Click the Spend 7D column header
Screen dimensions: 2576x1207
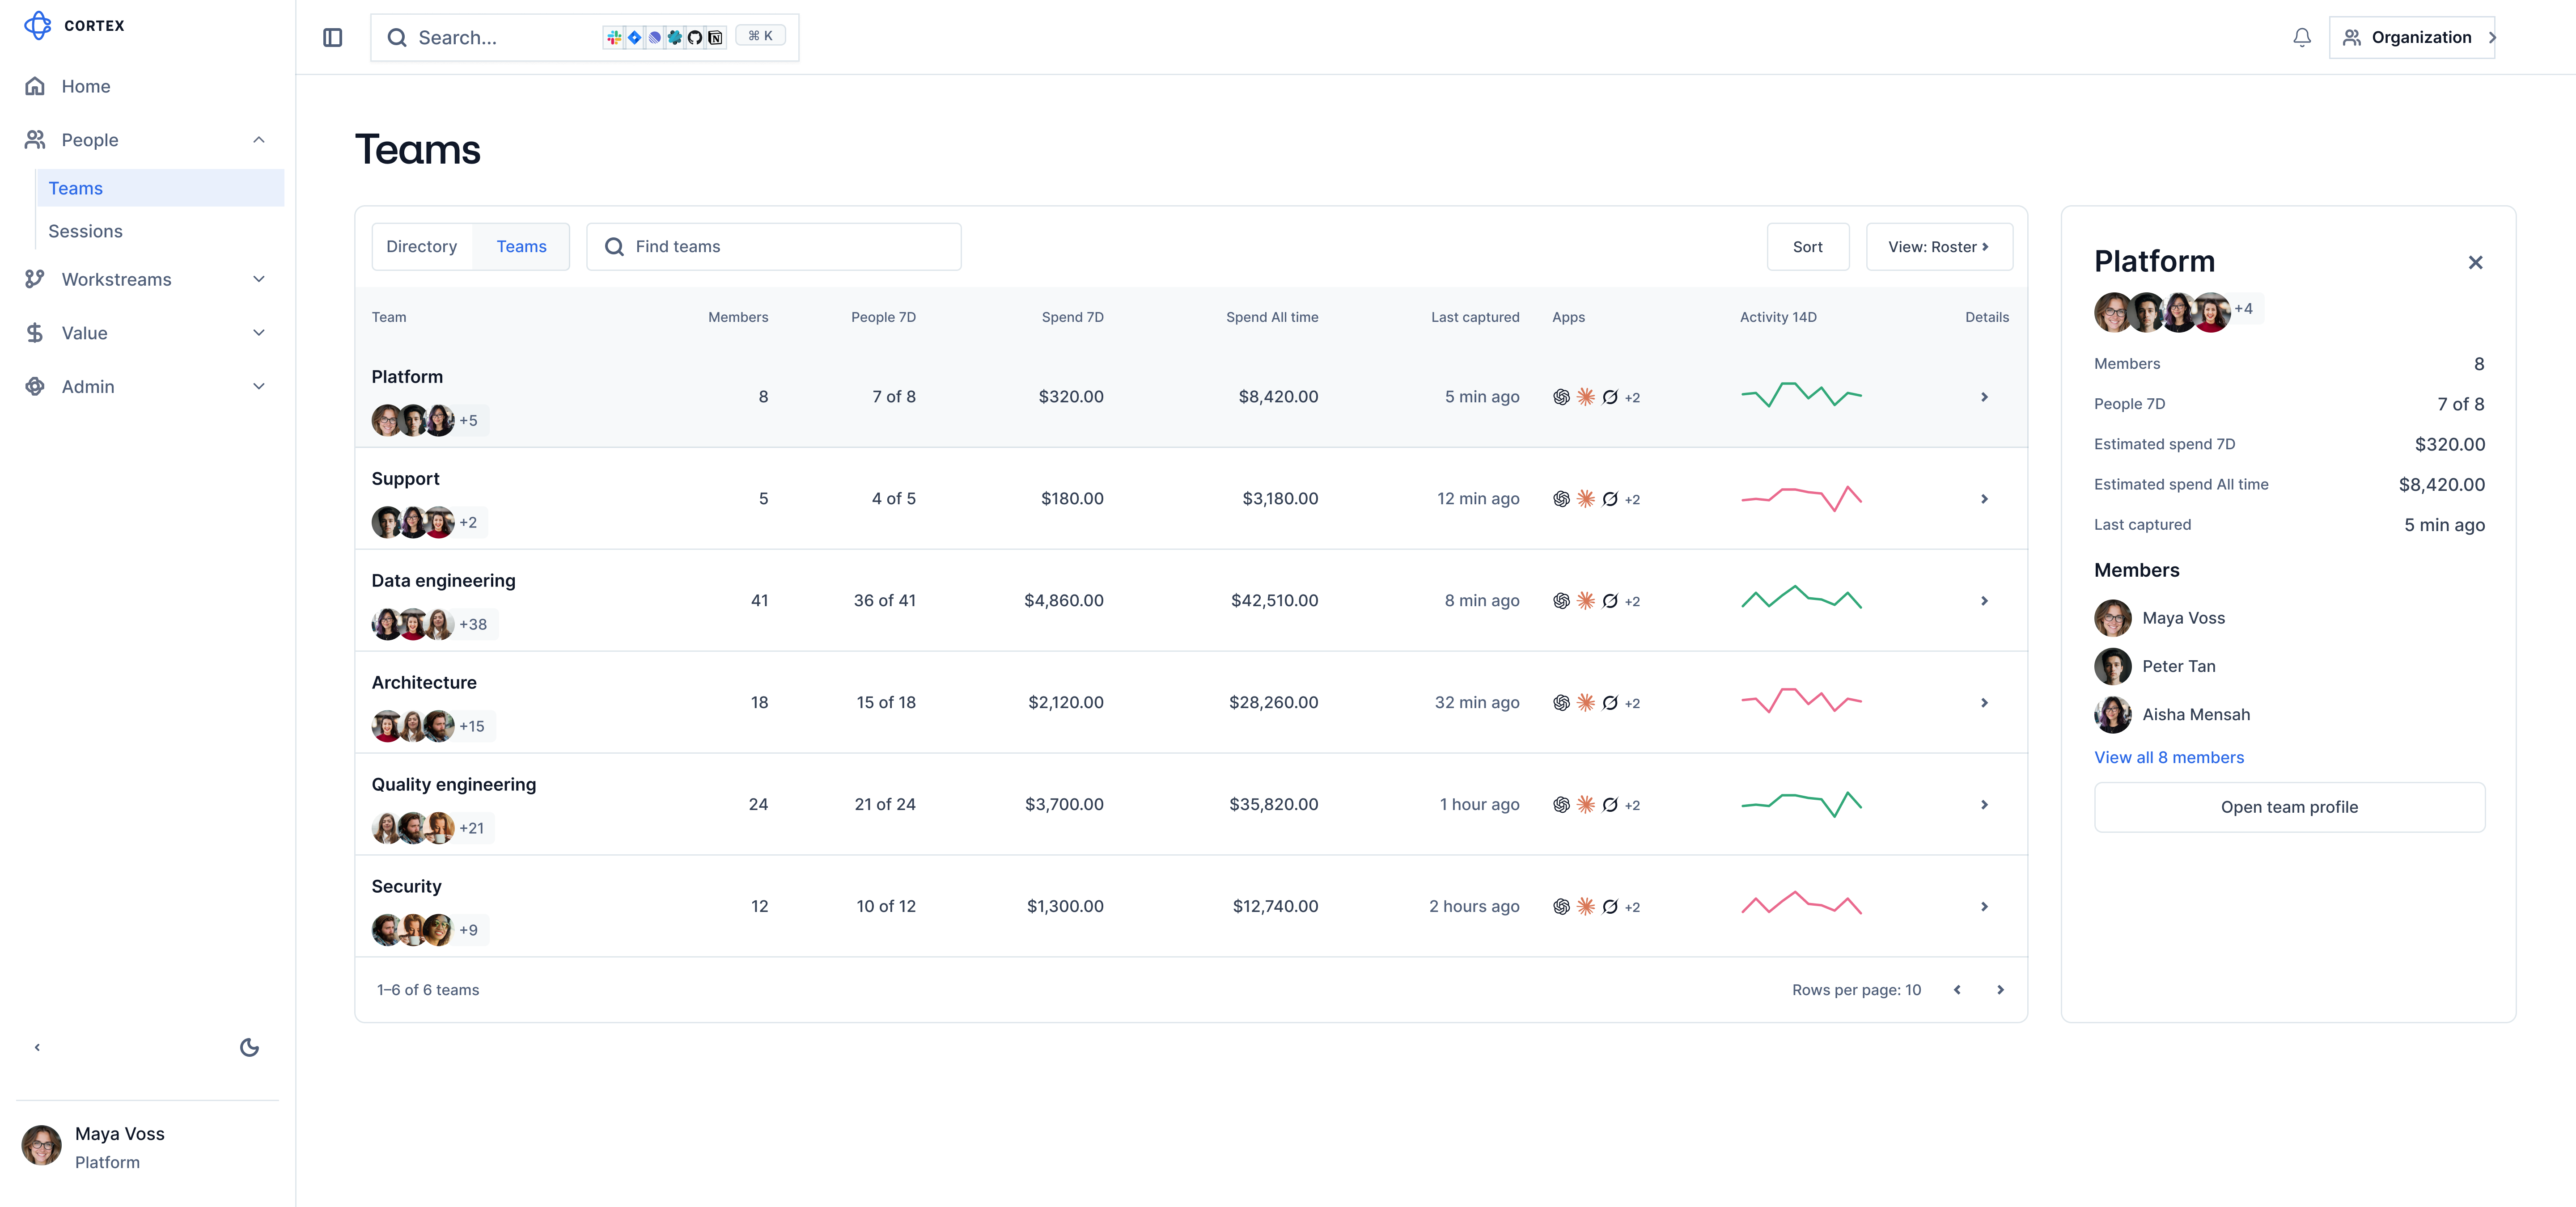point(1072,317)
